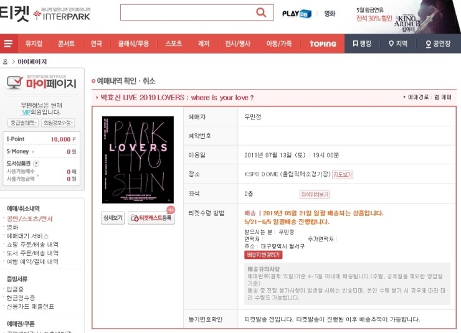Go to 홈 in the breadcrumb
Image resolution: width=461 pixels, height=333 pixels.
tap(5, 62)
